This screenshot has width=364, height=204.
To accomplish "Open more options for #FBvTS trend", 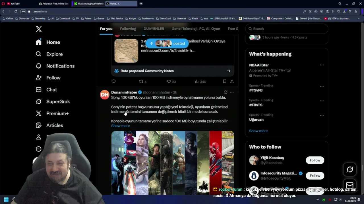I will click(x=322, y=101).
